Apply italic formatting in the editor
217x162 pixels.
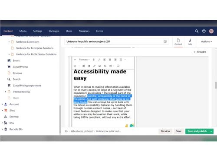99,60
